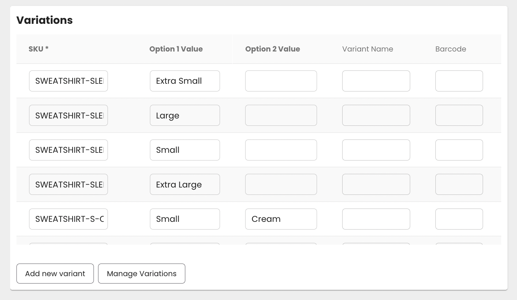Click Barcode field in the Extra Small row
This screenshot has height=300, width=517.
pyautogui.click(x=459, y=81)
